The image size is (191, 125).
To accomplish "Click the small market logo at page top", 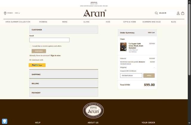I will click(x=94, y=3).
